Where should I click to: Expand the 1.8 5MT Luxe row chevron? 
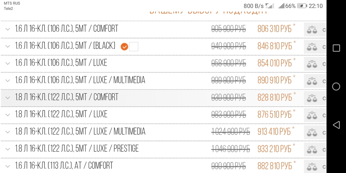point(8,115)
